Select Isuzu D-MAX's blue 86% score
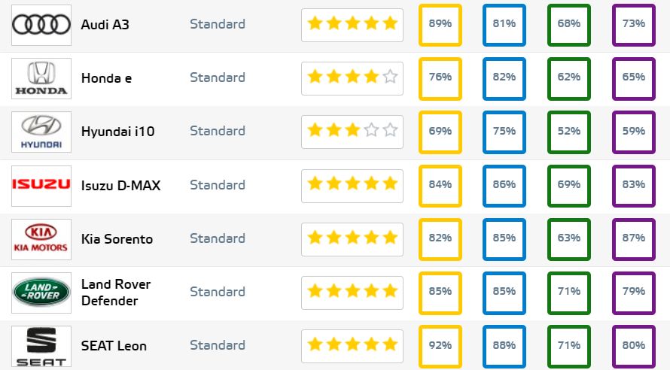Image resolution: width=670 pixels, height=370 pixels. (504, 185)
